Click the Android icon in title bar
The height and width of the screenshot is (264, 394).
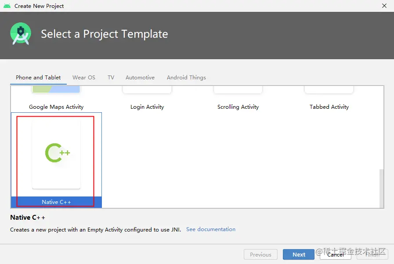[7, 6]
